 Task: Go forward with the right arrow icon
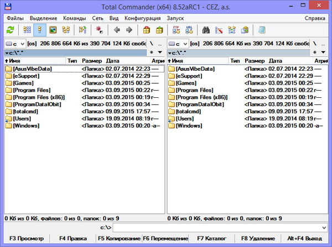tap(129, 30)
